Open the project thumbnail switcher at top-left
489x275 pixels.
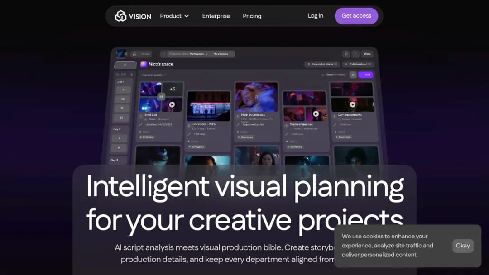(x=121, y=53)
